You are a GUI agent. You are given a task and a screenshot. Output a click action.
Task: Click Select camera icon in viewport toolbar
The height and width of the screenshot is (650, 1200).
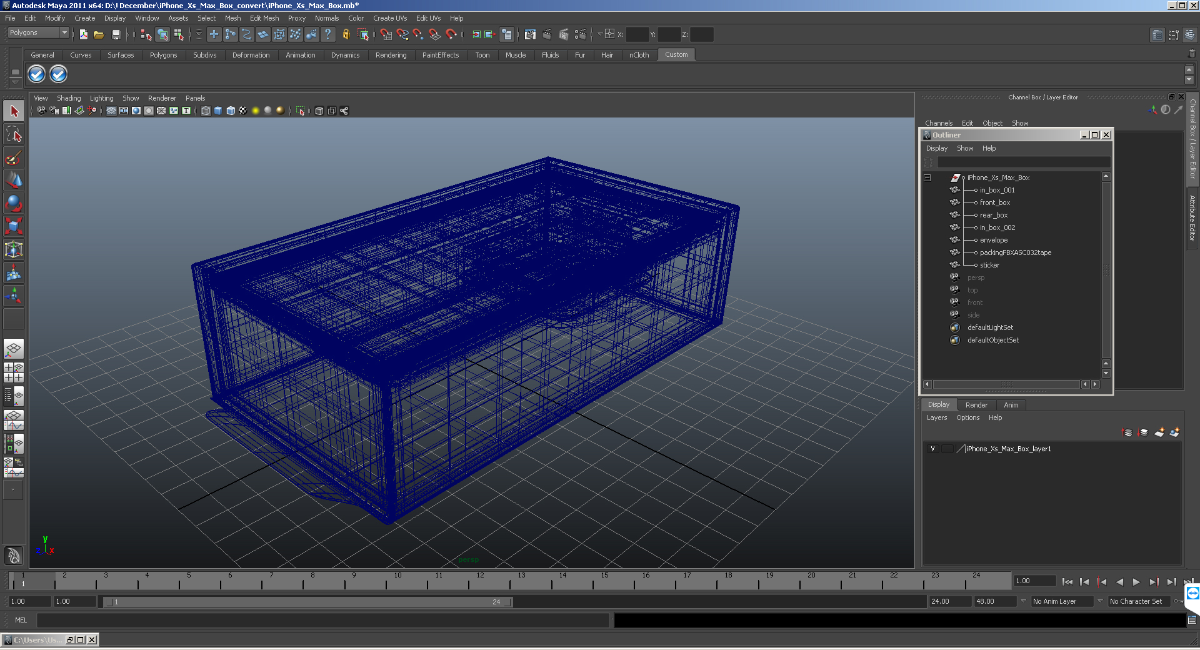41,111
